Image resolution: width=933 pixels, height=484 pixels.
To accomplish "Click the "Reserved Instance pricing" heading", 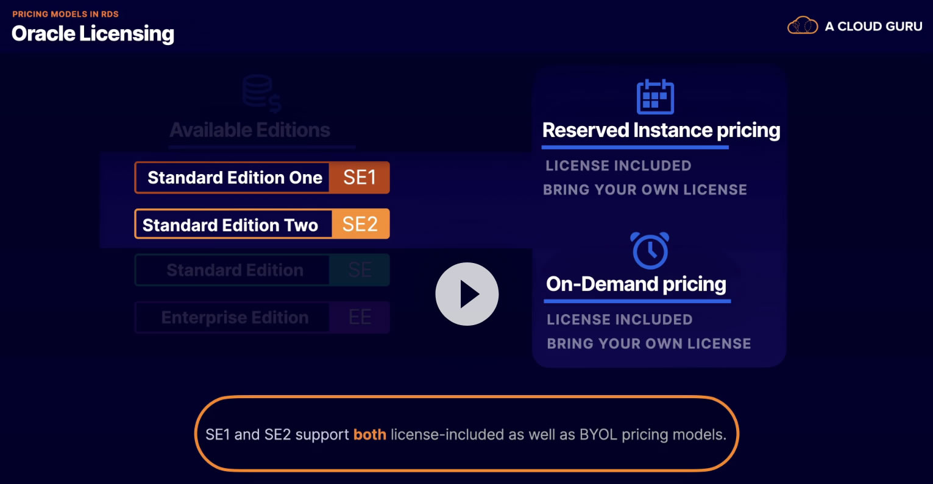I will coord(661,130).
